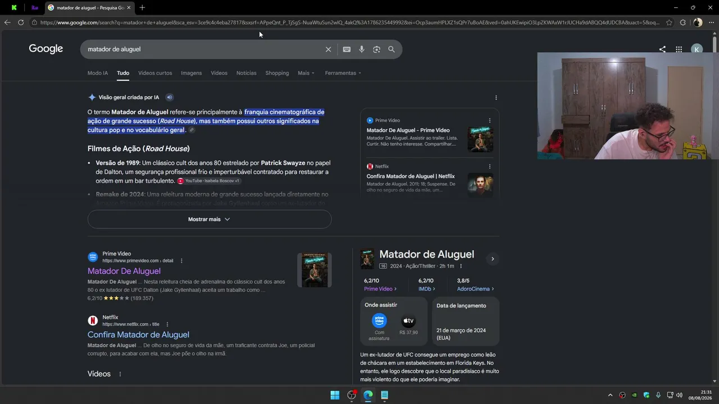Screen dimensions: 719x404
Task: Switch to the Shopping tab
Action: [x=277, y=73]
